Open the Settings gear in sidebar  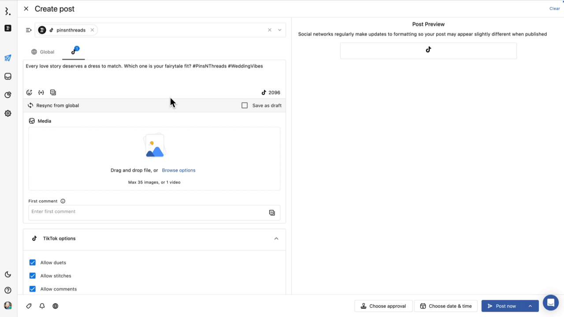click(x=8, y=114)
